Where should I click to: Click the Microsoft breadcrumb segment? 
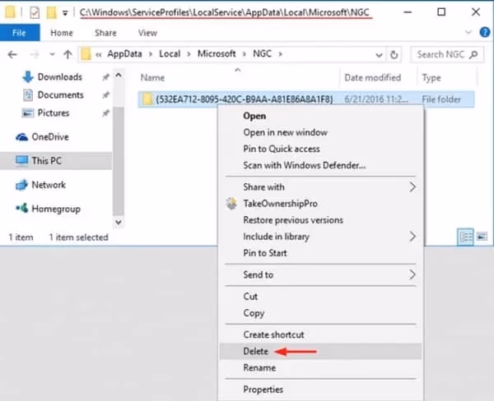pos(217,53)
